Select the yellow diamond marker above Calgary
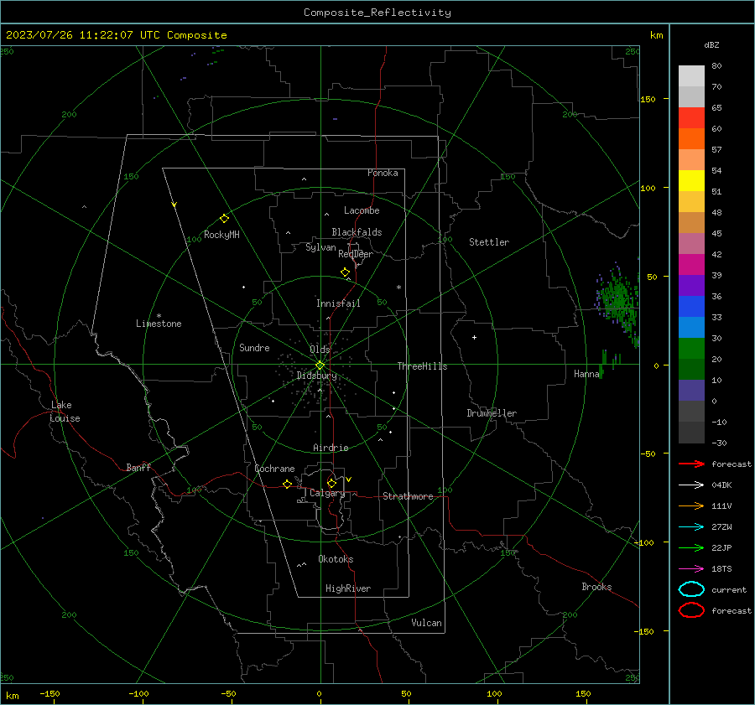Viewport: 755px width, 705px height. (331, 483)
